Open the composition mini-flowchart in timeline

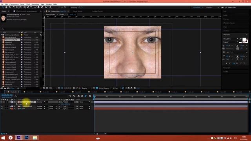70,96
